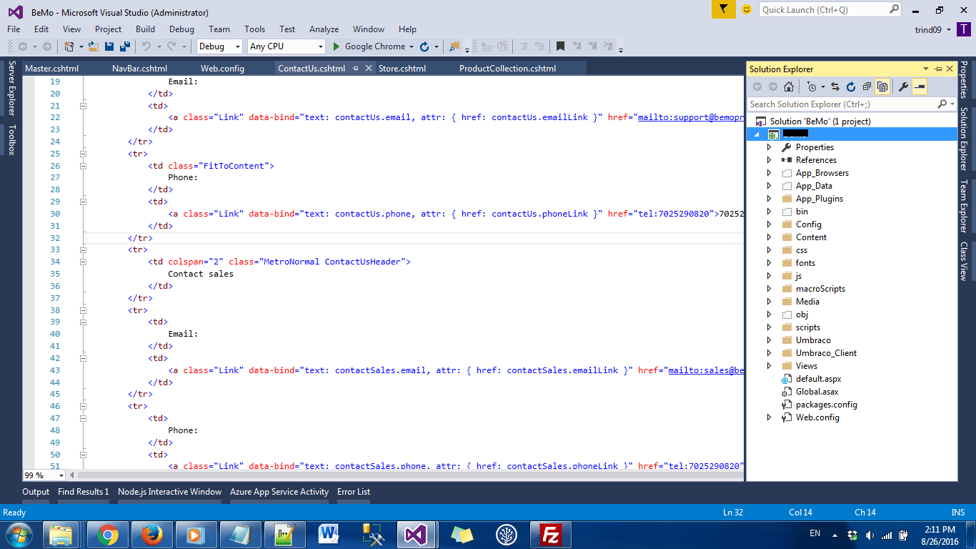Open the Team Explorer side tab
Viewport: 976px width, 549px height.
[x=964, y=207]
